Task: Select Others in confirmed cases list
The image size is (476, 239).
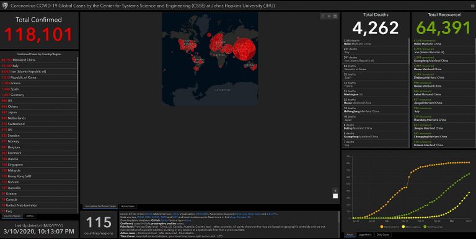Action: [38, 106]
